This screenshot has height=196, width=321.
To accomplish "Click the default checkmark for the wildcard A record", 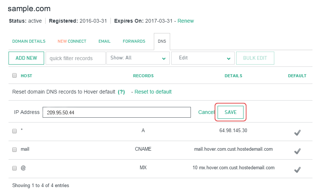I will [x=297, y=133].
